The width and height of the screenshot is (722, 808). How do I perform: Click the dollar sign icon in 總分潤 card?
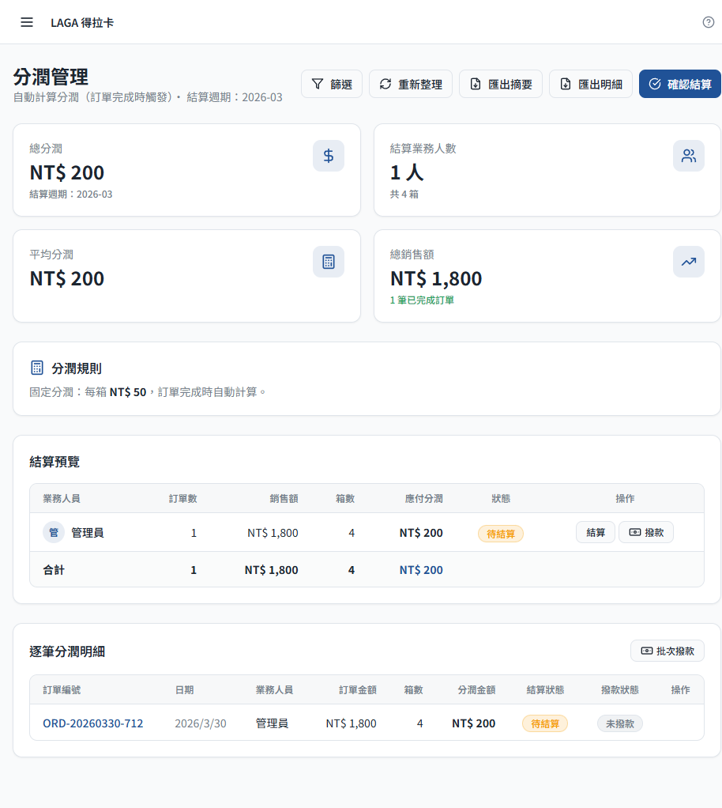coord(329,156)
